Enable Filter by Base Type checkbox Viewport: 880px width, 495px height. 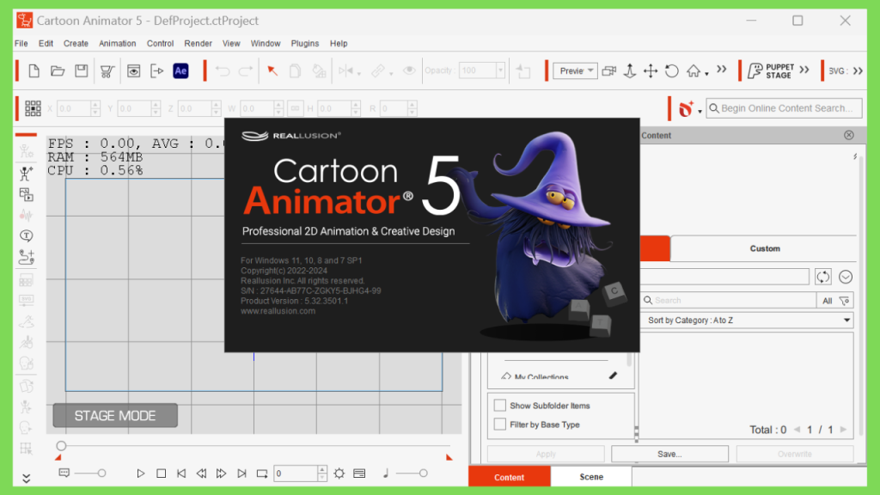[x=499, y=425]
